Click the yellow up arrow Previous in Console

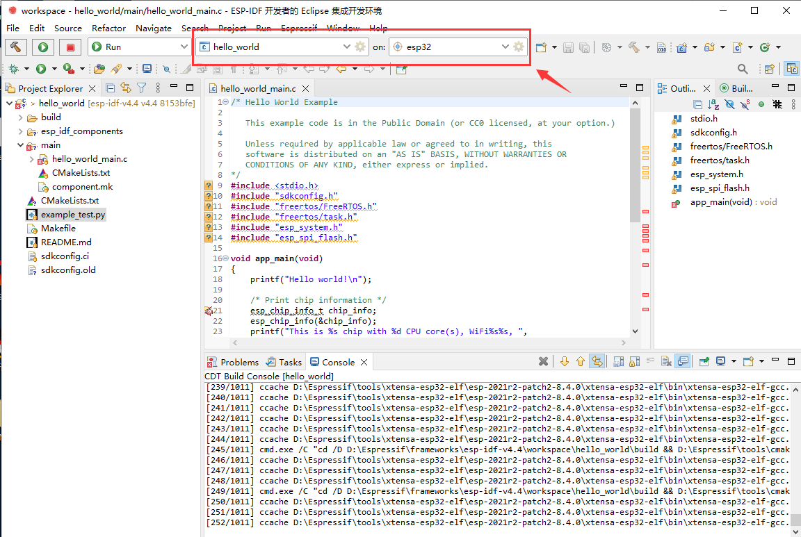tap(581, 361)
